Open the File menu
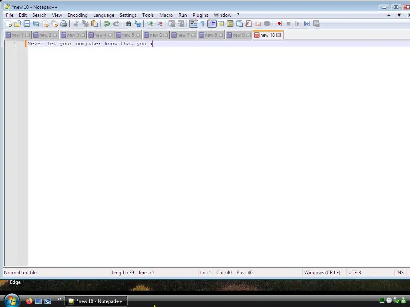This screenshot has height=307, width=410. pos(10,15)
